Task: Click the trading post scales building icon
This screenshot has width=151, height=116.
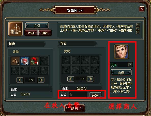Action: [x=16, y=29]
